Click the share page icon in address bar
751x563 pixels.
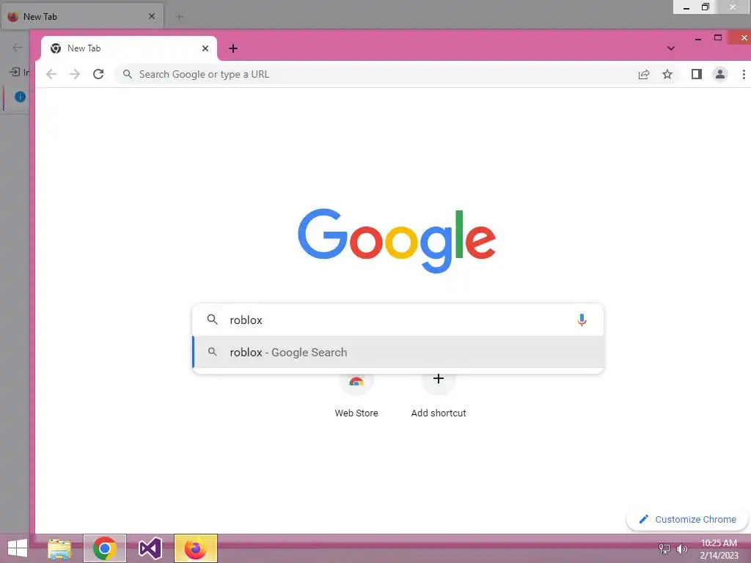pyautogui.click(x=644, y=74)
